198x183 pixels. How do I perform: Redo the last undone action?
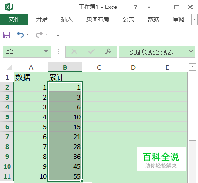point(39,34)
